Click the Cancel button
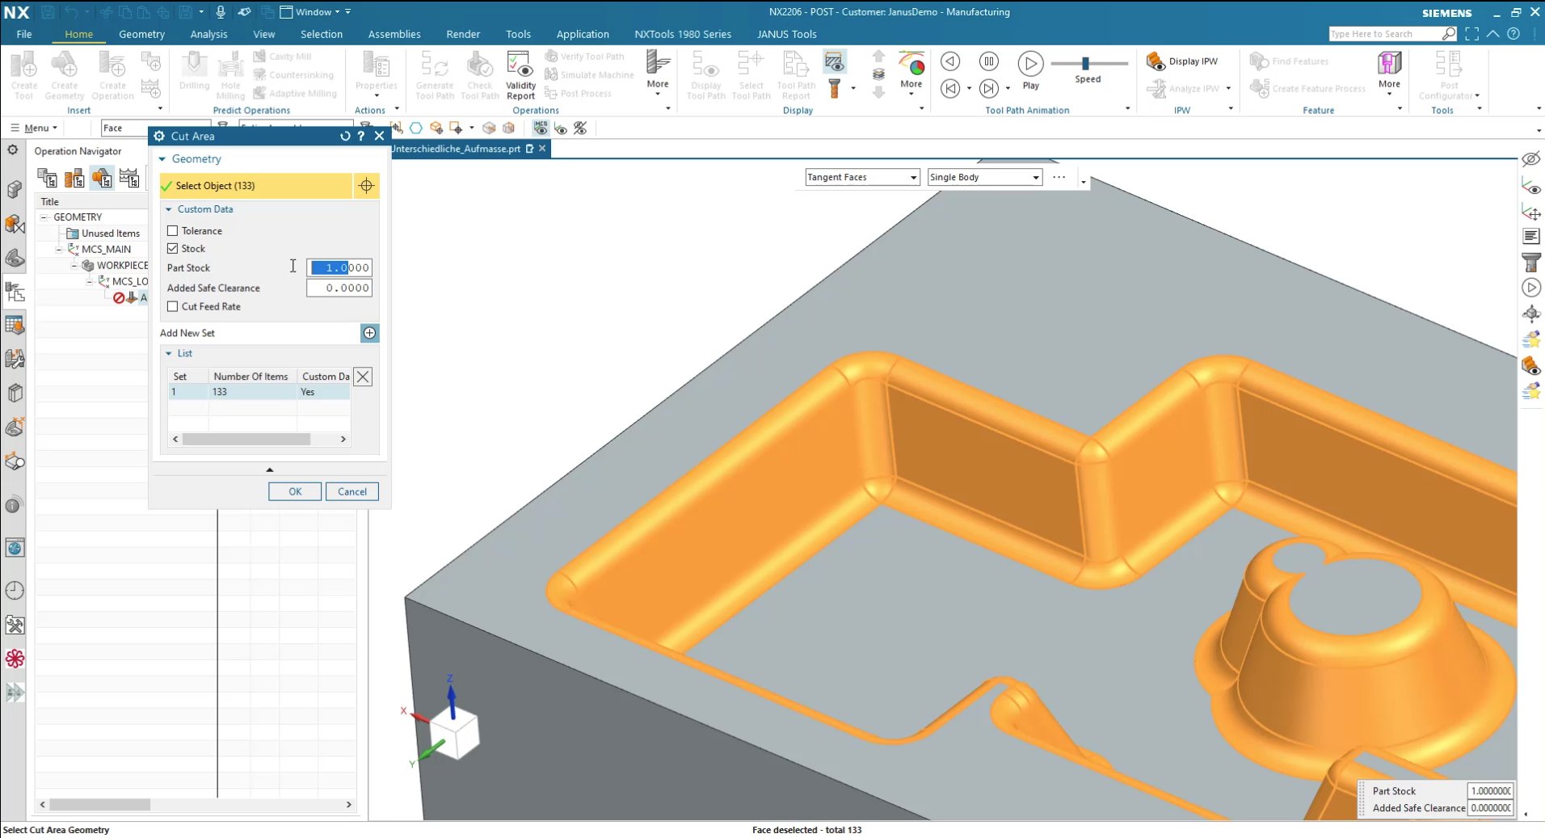Viewport: 1545px width, 838px height. tap(352, 491)
